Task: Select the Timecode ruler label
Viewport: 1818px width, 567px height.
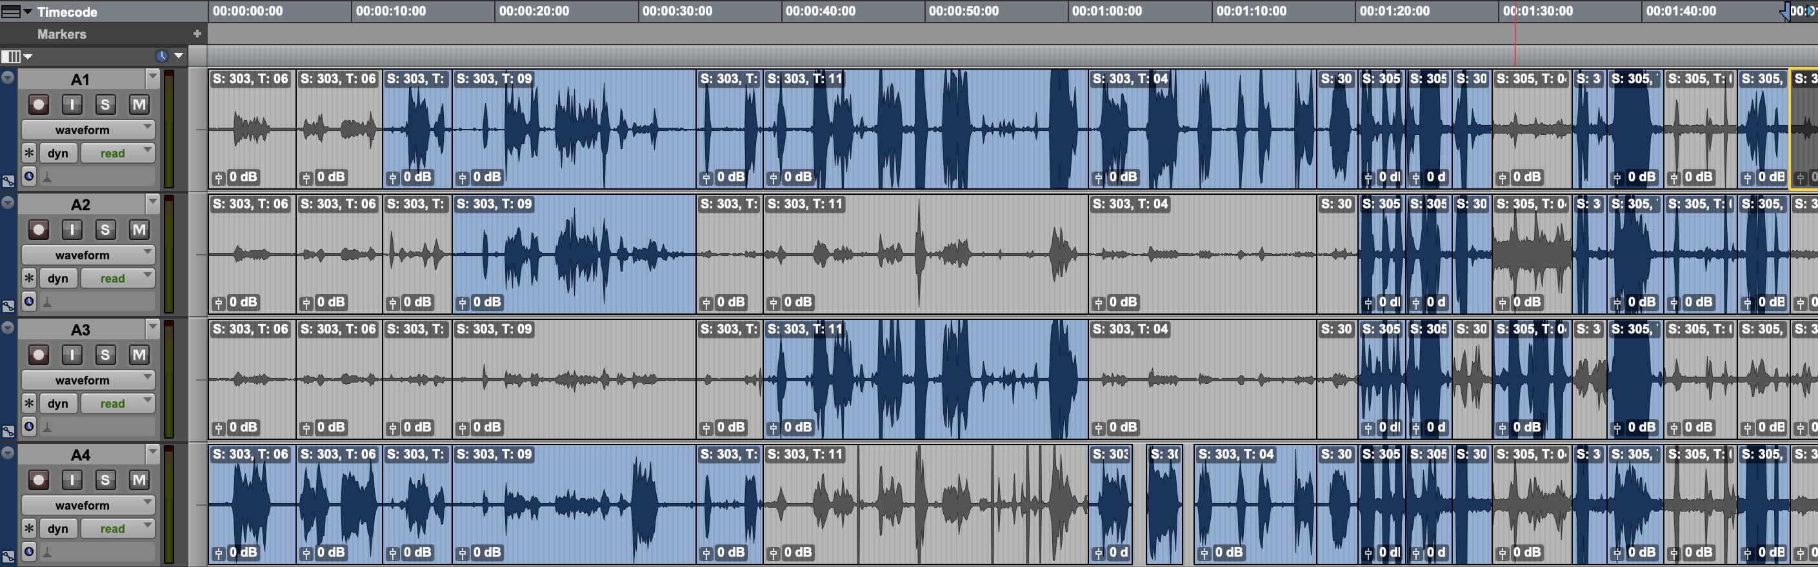Action: (x=67, y=11)
